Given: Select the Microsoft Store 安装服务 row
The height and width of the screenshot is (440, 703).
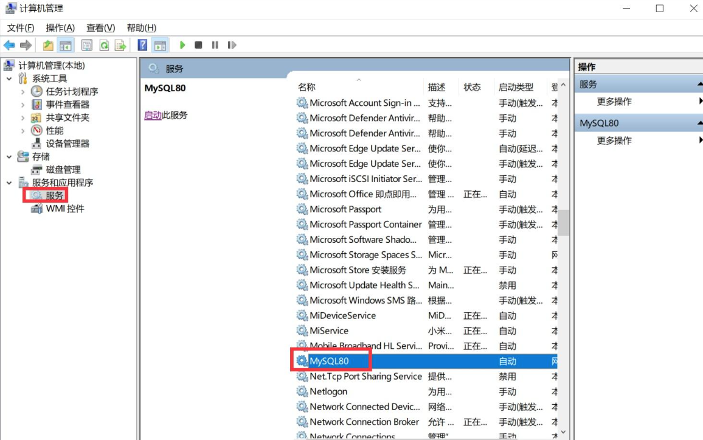Looking at the screenshot, I should tap(426, 270).
